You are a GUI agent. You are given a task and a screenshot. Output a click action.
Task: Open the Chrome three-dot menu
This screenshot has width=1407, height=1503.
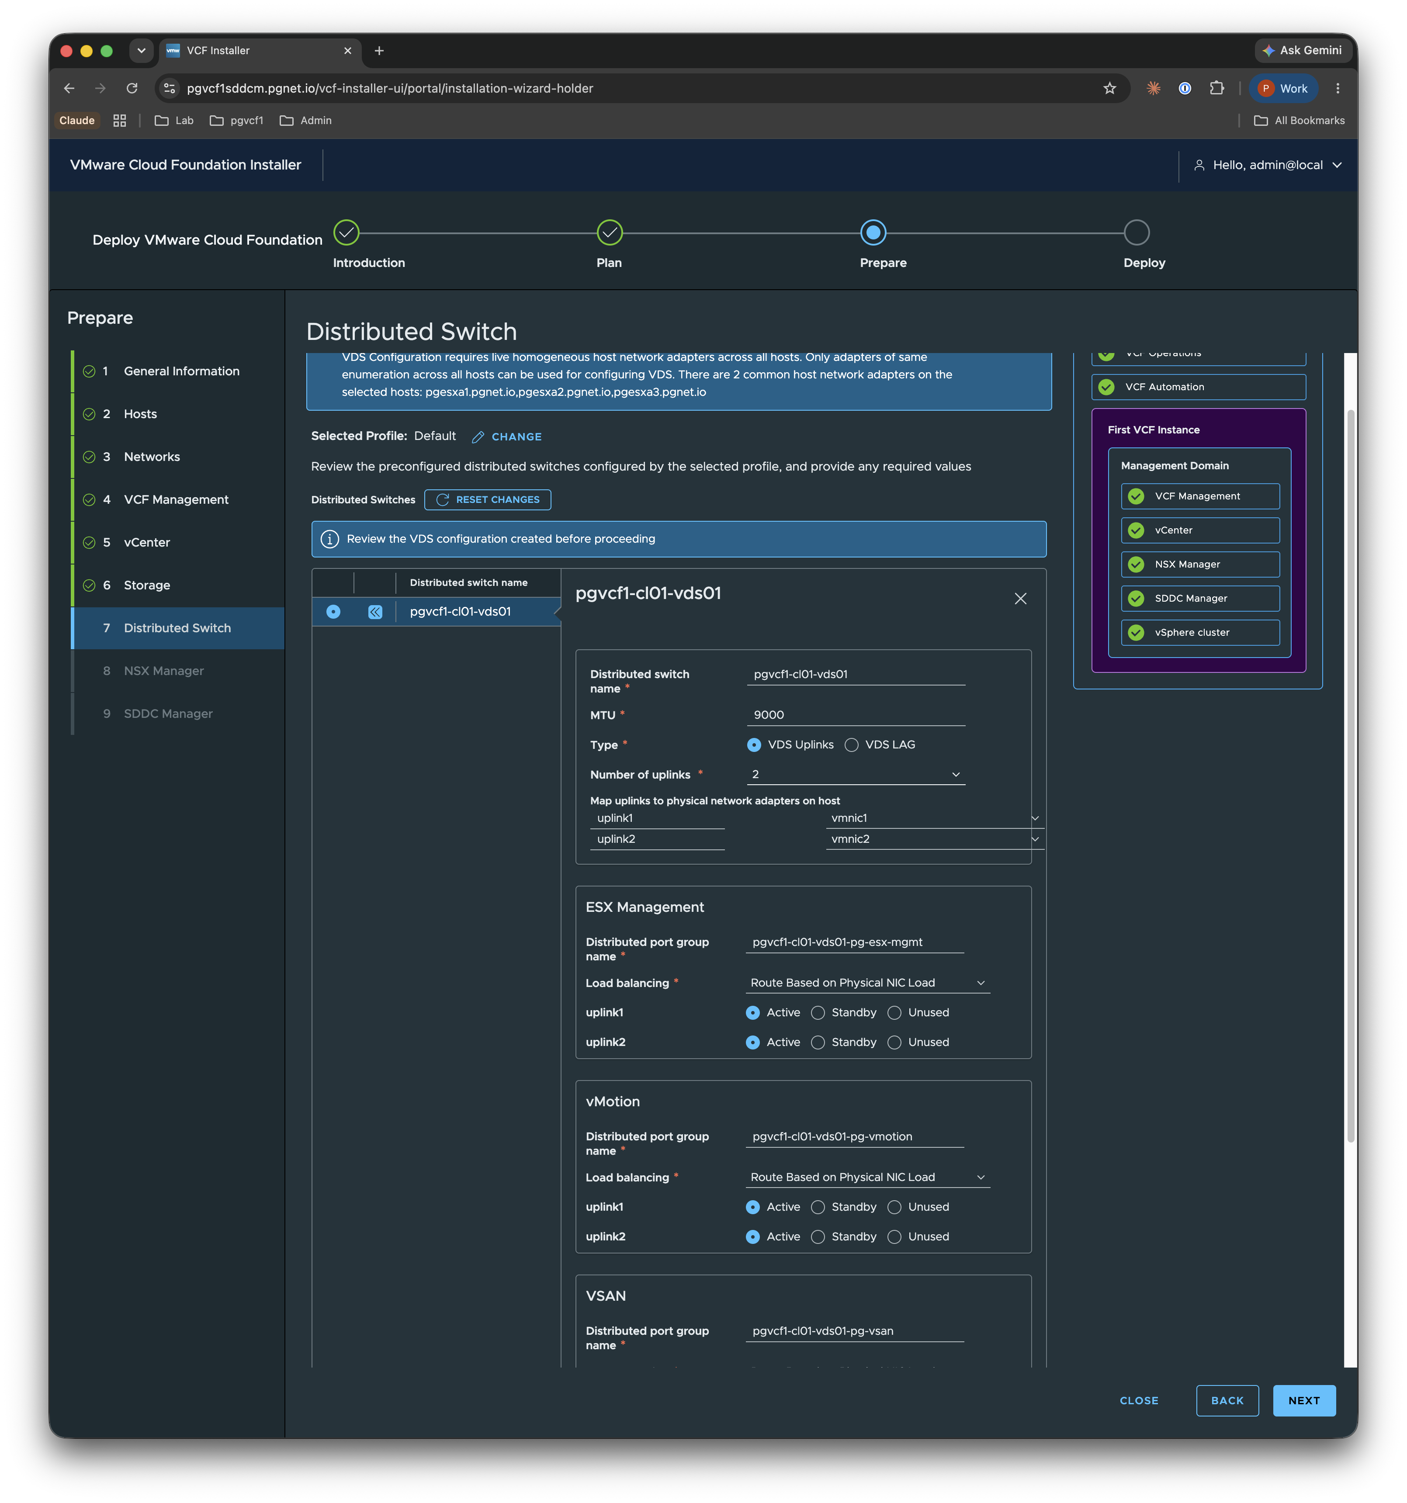(1338, 88)
